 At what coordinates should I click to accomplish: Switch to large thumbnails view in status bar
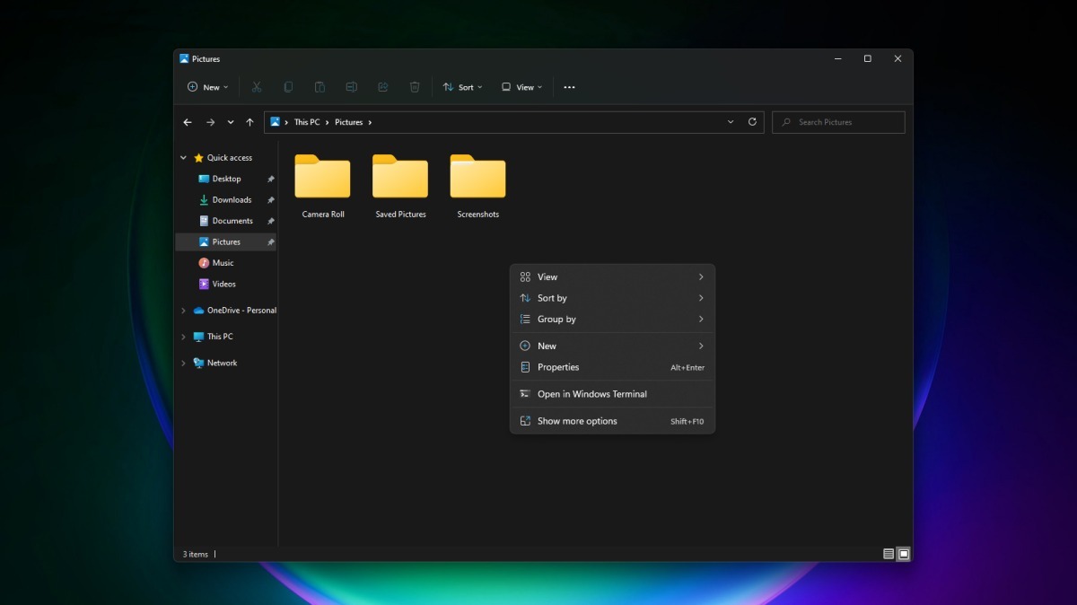click(x=904, y=554)
